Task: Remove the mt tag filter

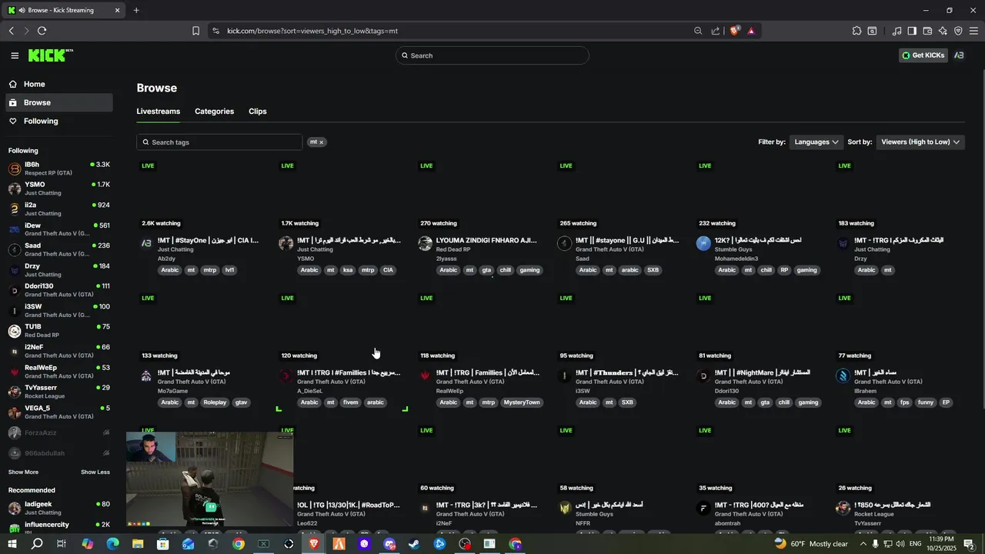Action: (x=322, y=142)
